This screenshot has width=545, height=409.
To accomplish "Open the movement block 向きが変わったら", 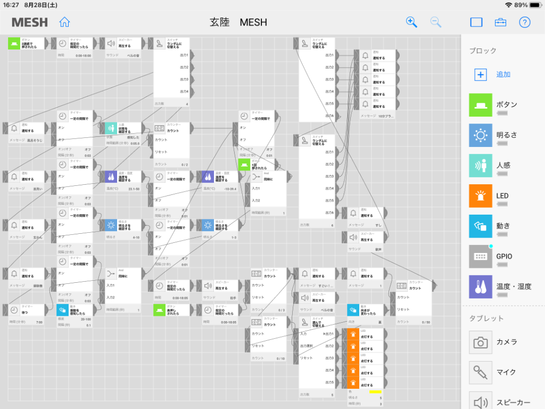I will 365,310.
